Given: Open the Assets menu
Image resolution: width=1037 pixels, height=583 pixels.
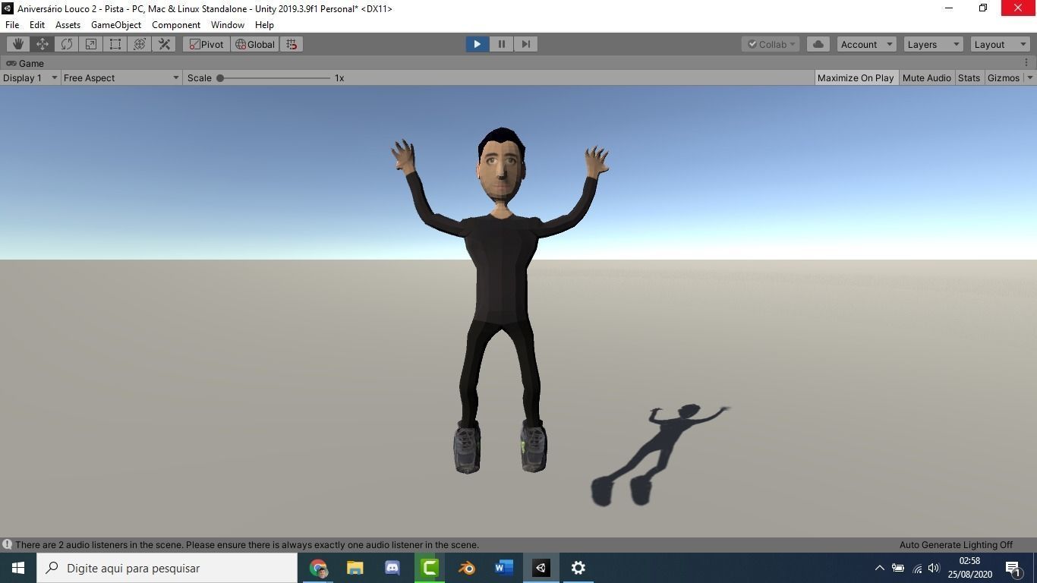Looking at the screenshot, I should click(68, 24).
